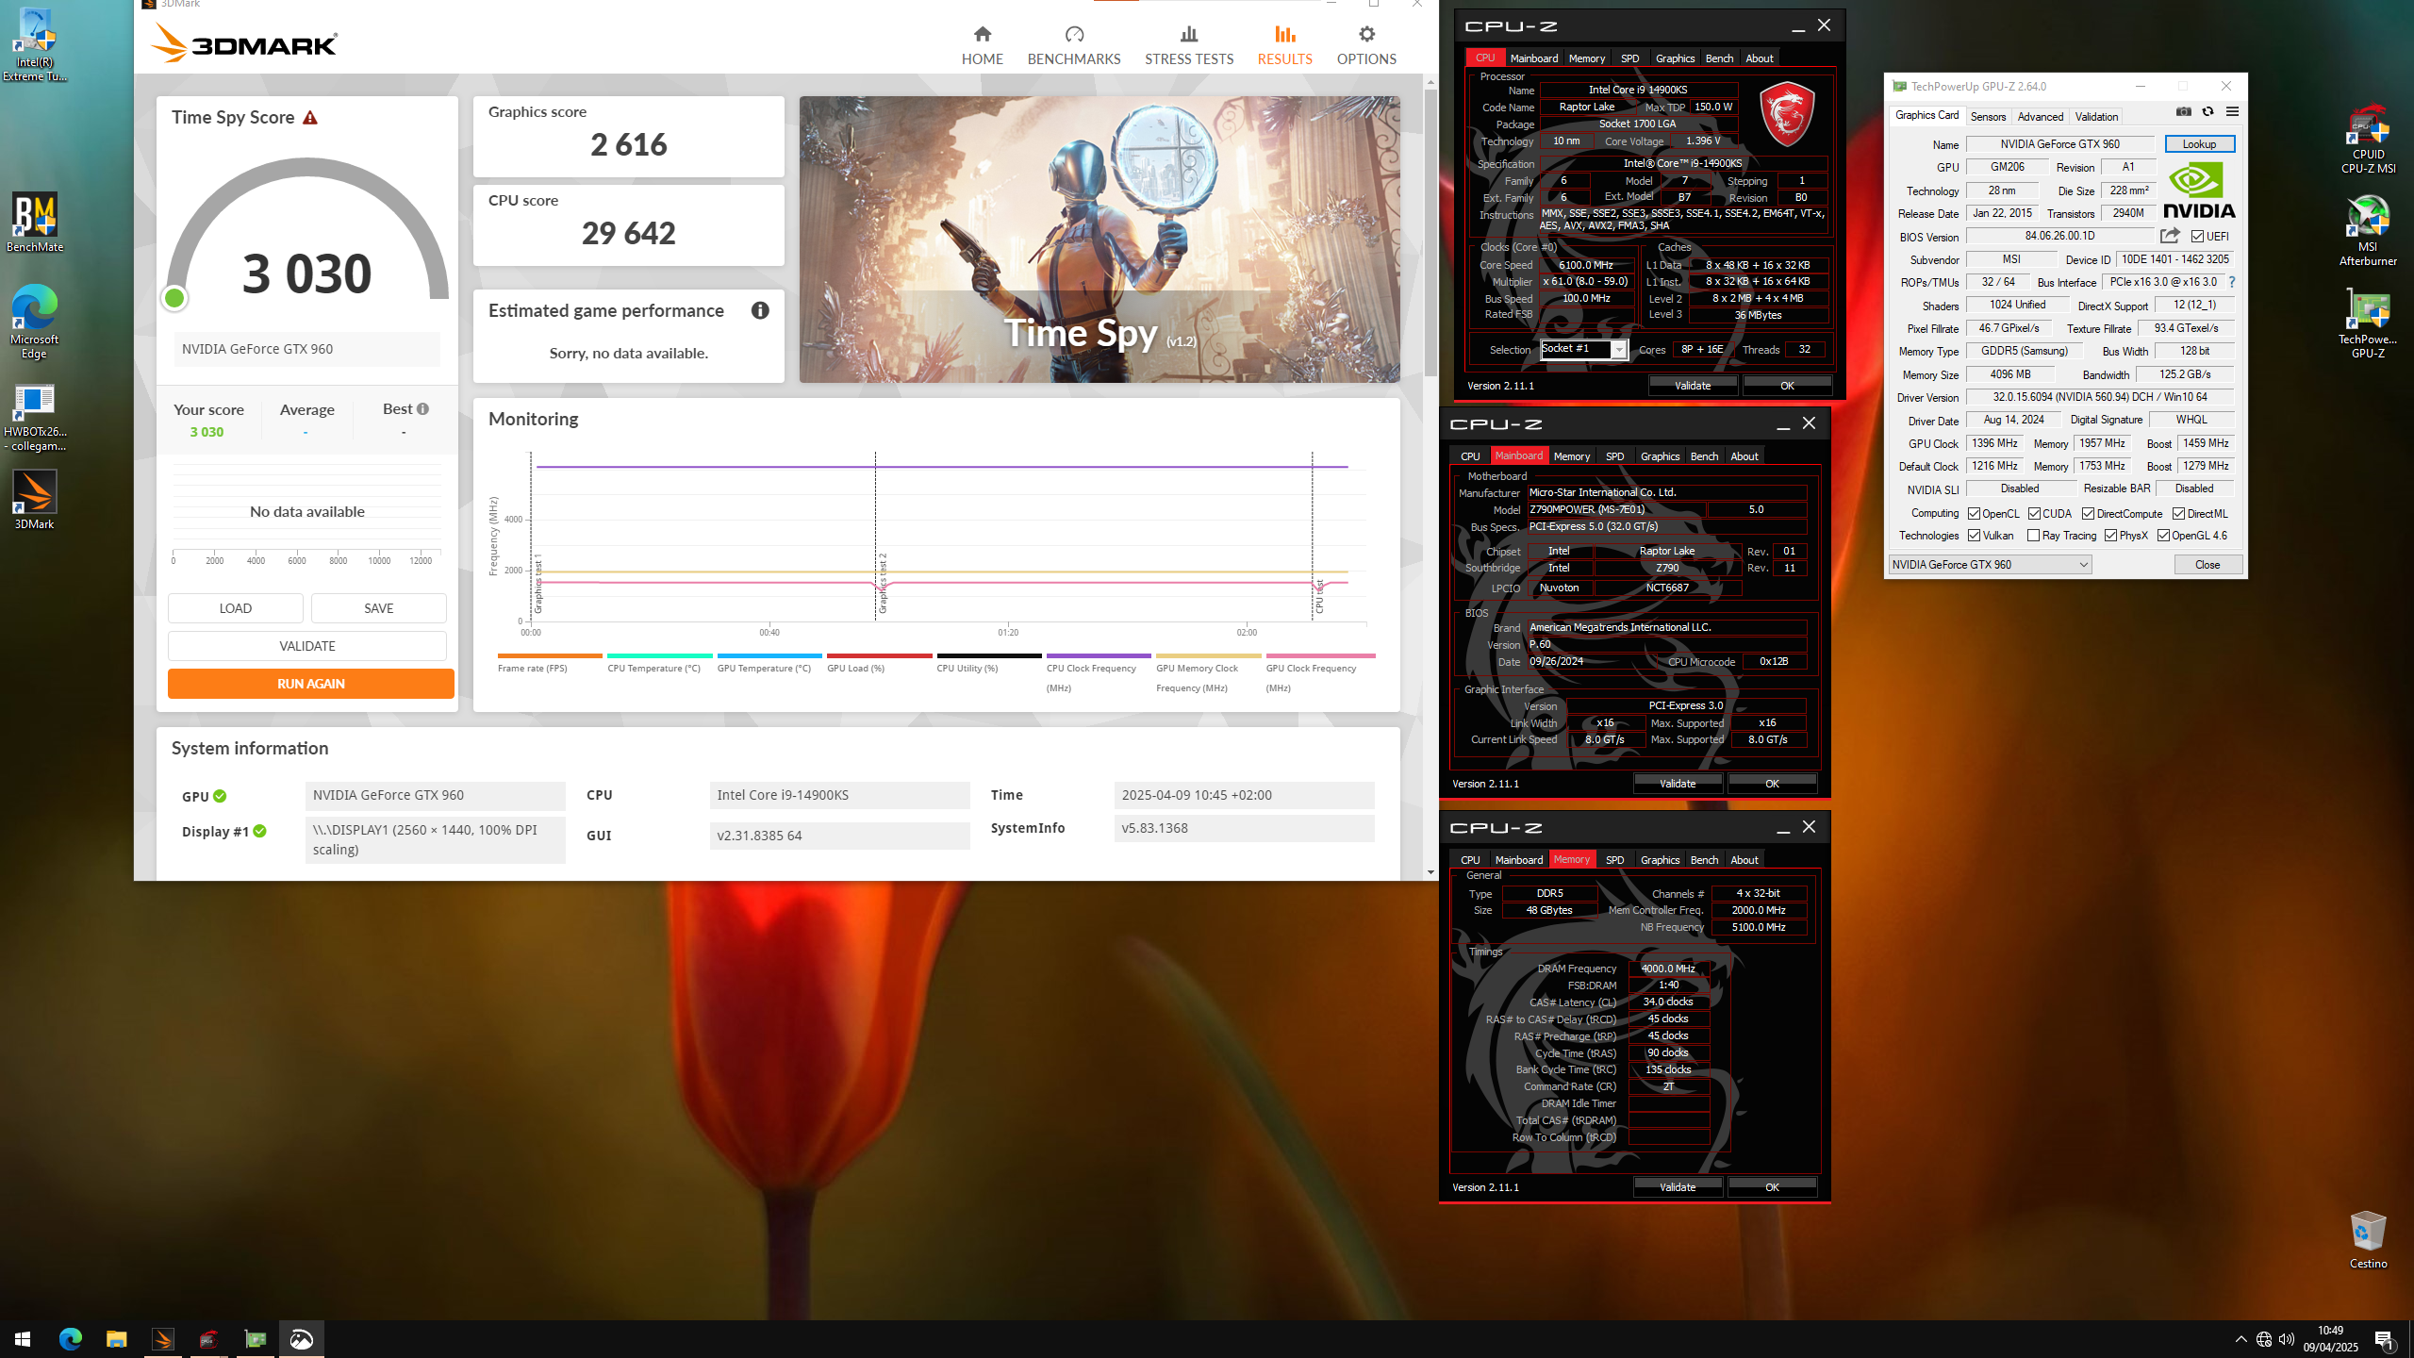Screen dimensions: 2414x1358
Task: Open the taskbar notification center icon
Action: click(2384, 1339)
